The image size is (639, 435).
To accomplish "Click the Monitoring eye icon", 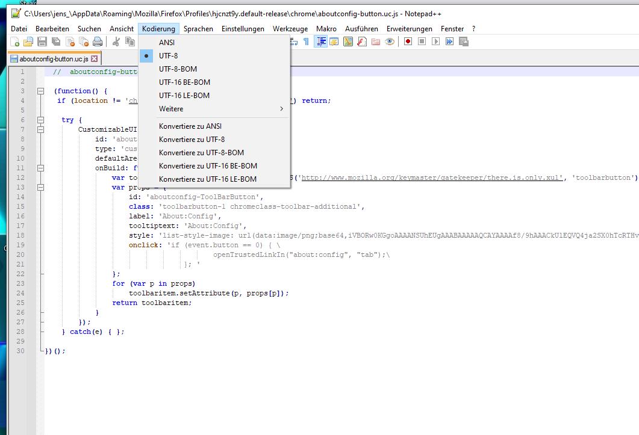I will (x=390, y=42).
